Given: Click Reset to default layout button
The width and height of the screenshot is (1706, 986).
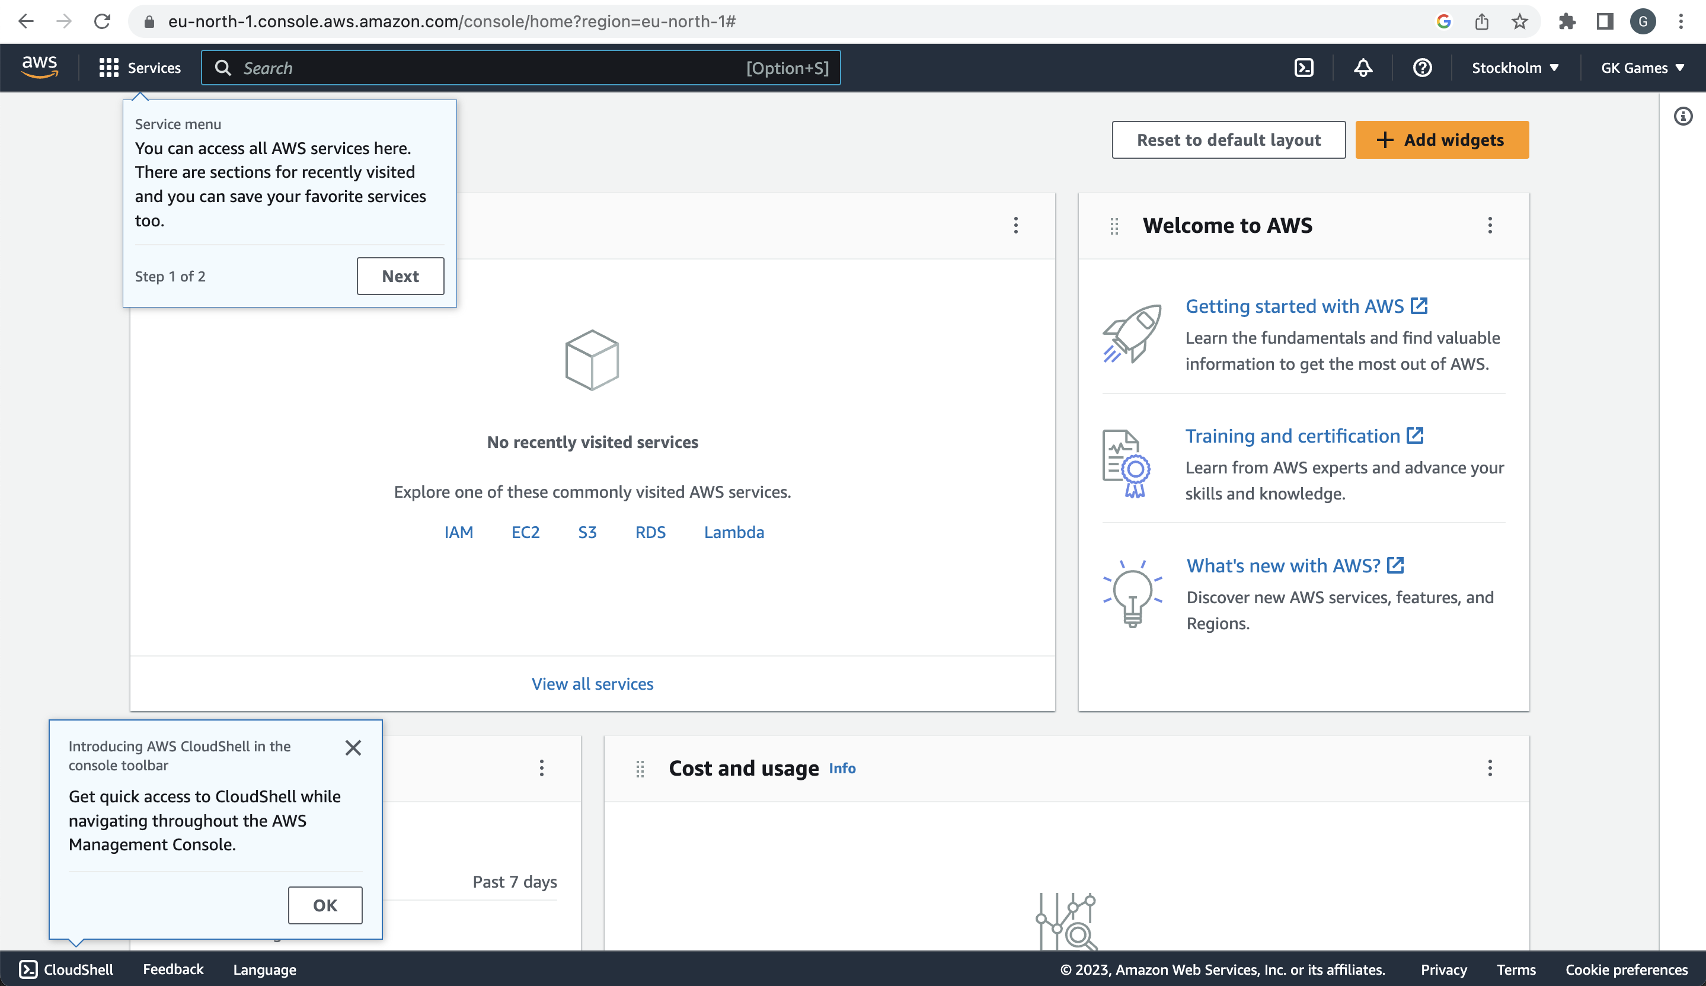Looking at the screenshot, I should pyautogui.click(x=1228, y=140).
